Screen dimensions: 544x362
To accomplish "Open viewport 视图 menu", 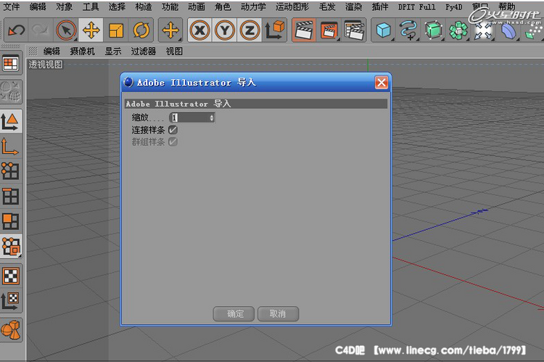I will pos(174,52).
